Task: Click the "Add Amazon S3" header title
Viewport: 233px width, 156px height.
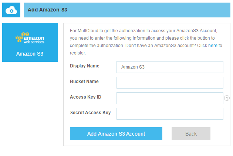Action: click(47, 10)
